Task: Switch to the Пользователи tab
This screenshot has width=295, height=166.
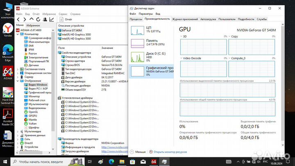Action: pyautogui.click(x=227, y=19)
